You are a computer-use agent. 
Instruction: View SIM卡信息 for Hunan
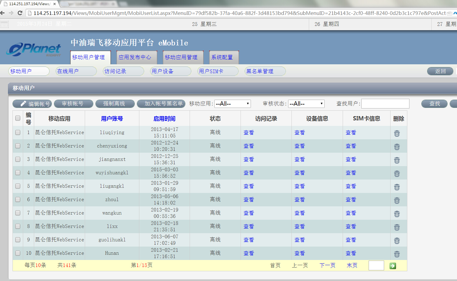tap(351, 253)
